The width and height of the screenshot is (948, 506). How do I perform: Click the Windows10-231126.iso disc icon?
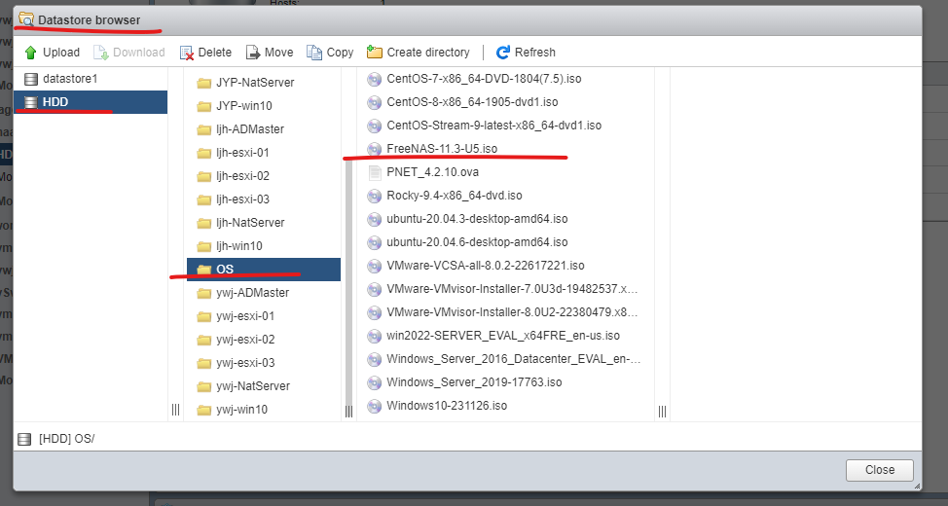pyautogui.click(x=375, y=406)
